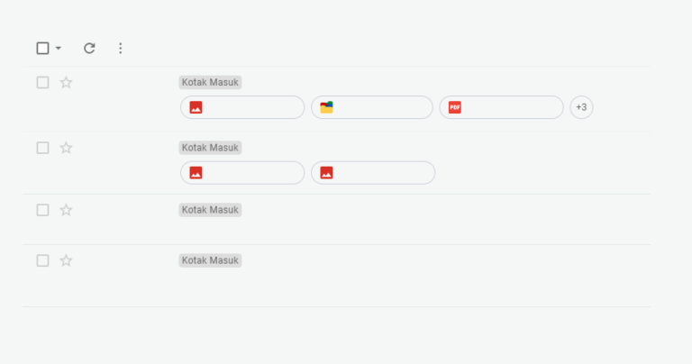
Task: Star the first email row
Action: [x=66, y=83]
